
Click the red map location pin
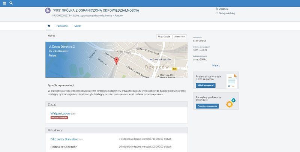pyautogui.click(x=116, y=60)
